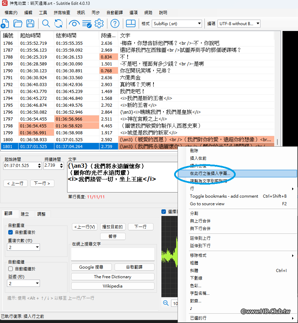The width and height of the screenshot is (298, 323).
Task: Click the < 上一行 button
Action: pos(15,183)
